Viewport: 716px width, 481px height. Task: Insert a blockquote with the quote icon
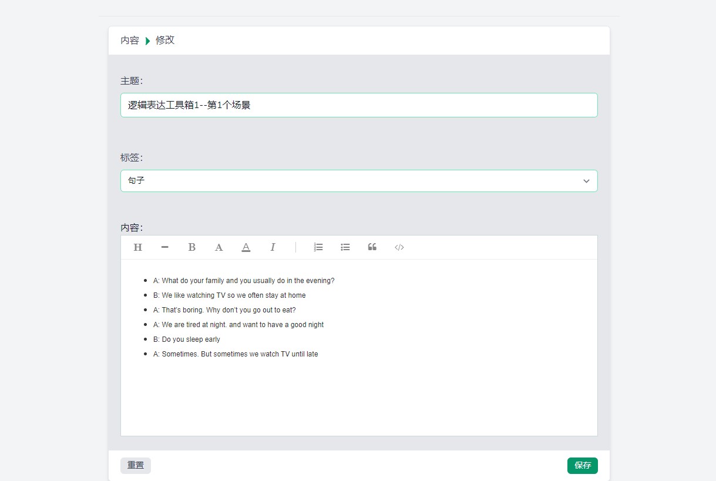(x=372, y=247)
